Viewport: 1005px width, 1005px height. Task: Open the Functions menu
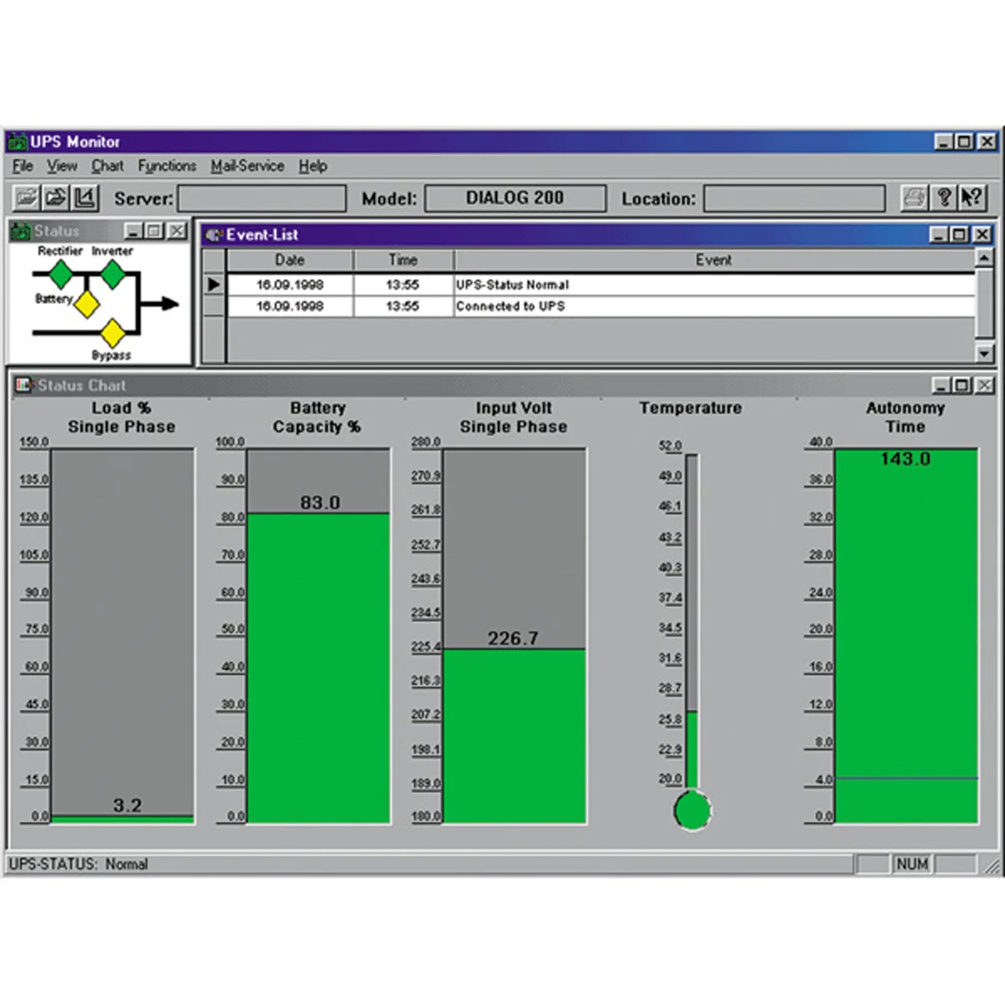[x=167, y=166]
